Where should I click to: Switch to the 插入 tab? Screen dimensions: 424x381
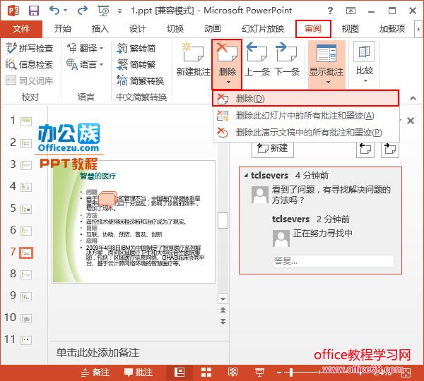tap(100, 29)
